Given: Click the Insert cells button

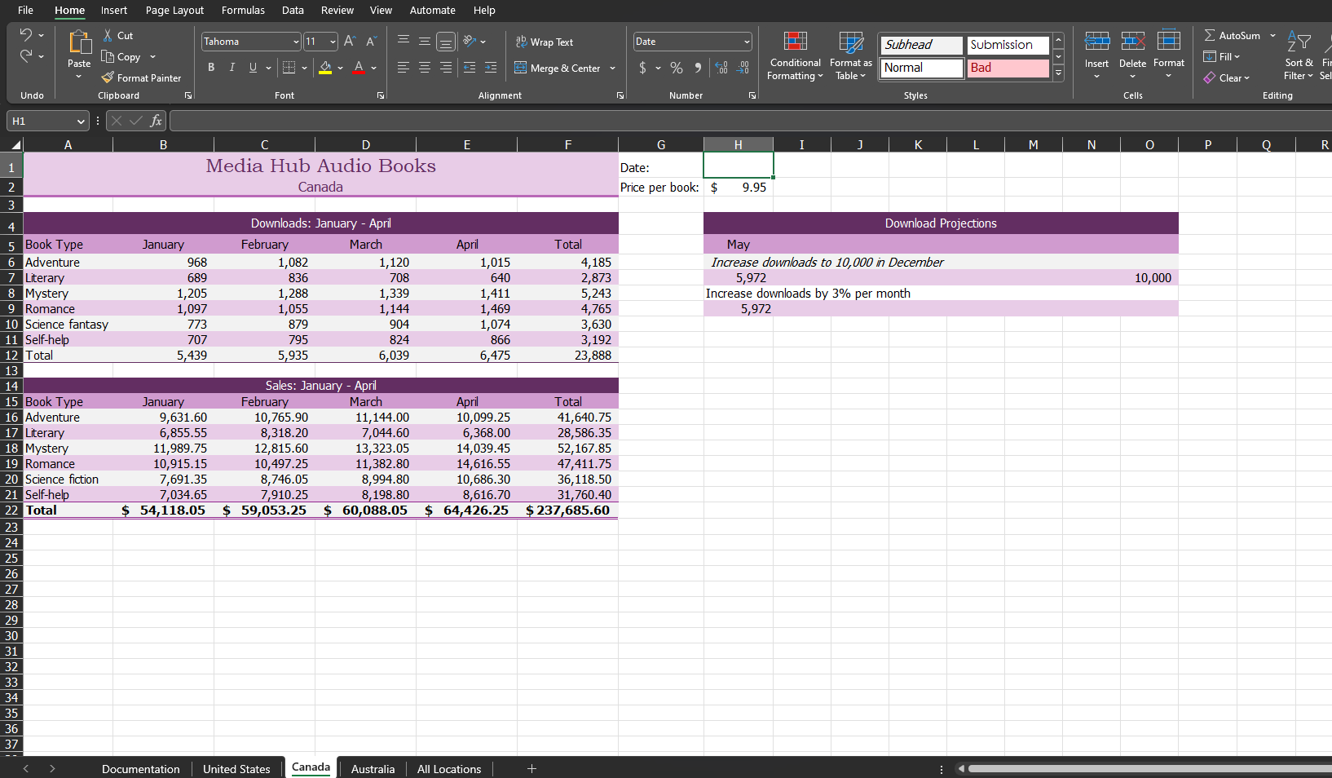Looking at the screenshot, I should click(x=1096, y=54).
